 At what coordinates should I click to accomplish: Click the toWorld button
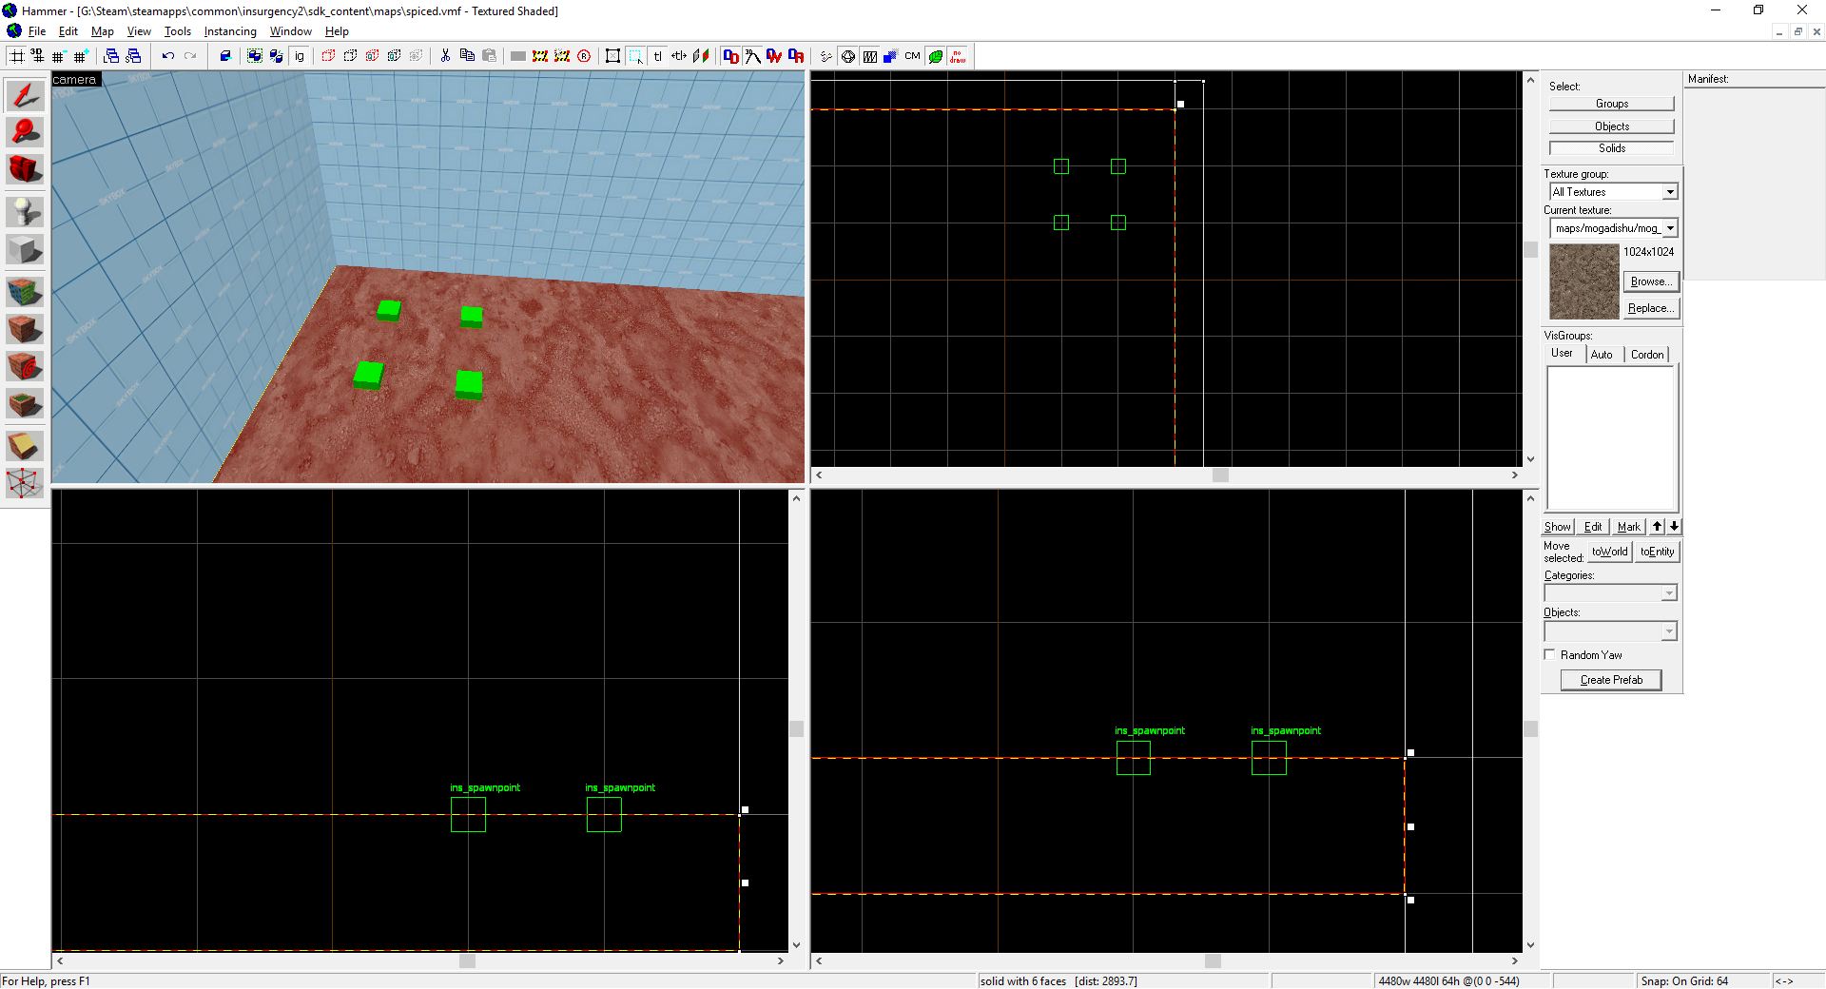point(1610,552)
